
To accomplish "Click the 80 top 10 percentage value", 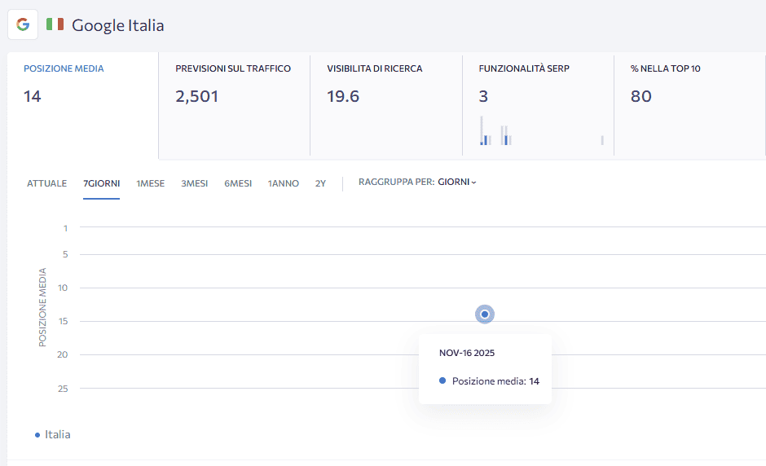I will click(641, 96).
